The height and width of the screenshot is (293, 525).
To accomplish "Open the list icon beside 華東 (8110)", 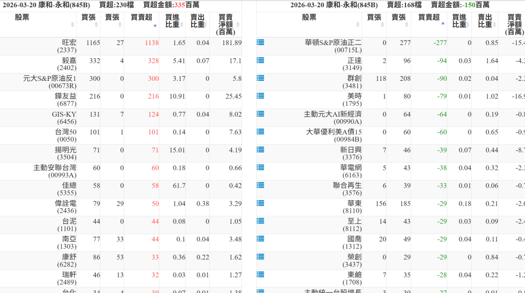I will 260,204.
